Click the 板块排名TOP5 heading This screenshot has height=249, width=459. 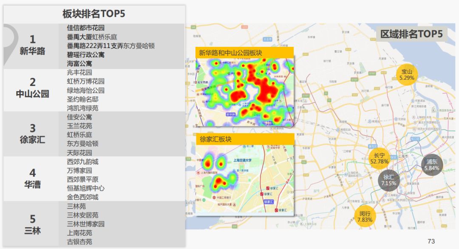tap(93, 14)
